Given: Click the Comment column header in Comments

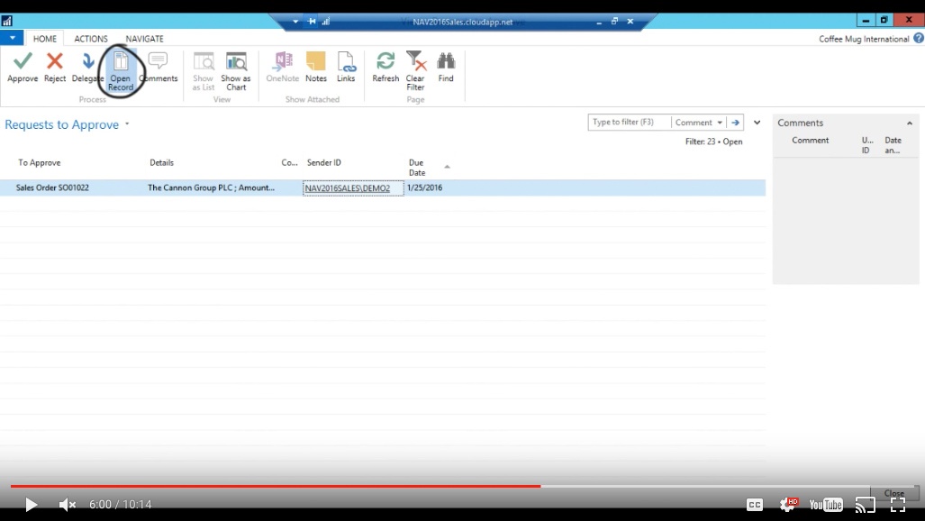Looking at the screenshot, I should pos(810,140).
